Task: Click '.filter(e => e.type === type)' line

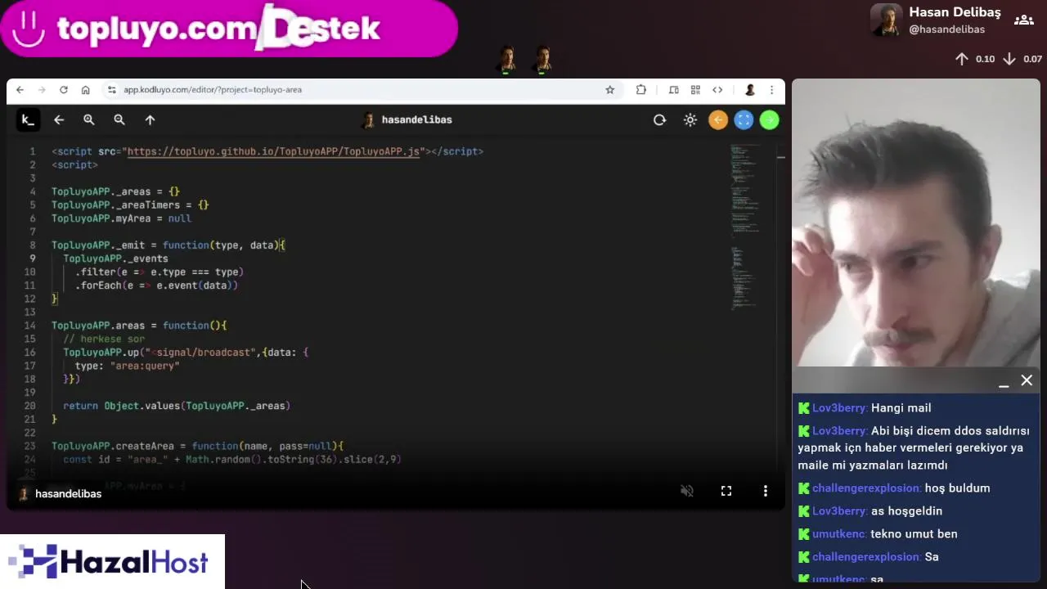Action: pyautogui.click(x=160, y=272)
